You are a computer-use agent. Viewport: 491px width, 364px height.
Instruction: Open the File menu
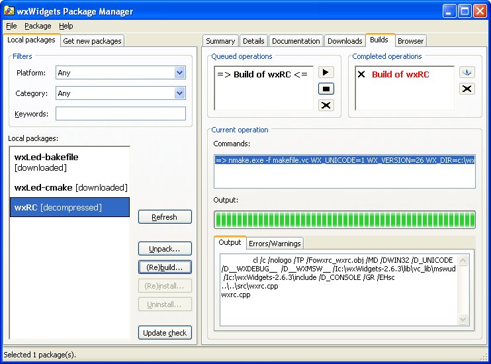click(x=11, y=26)
